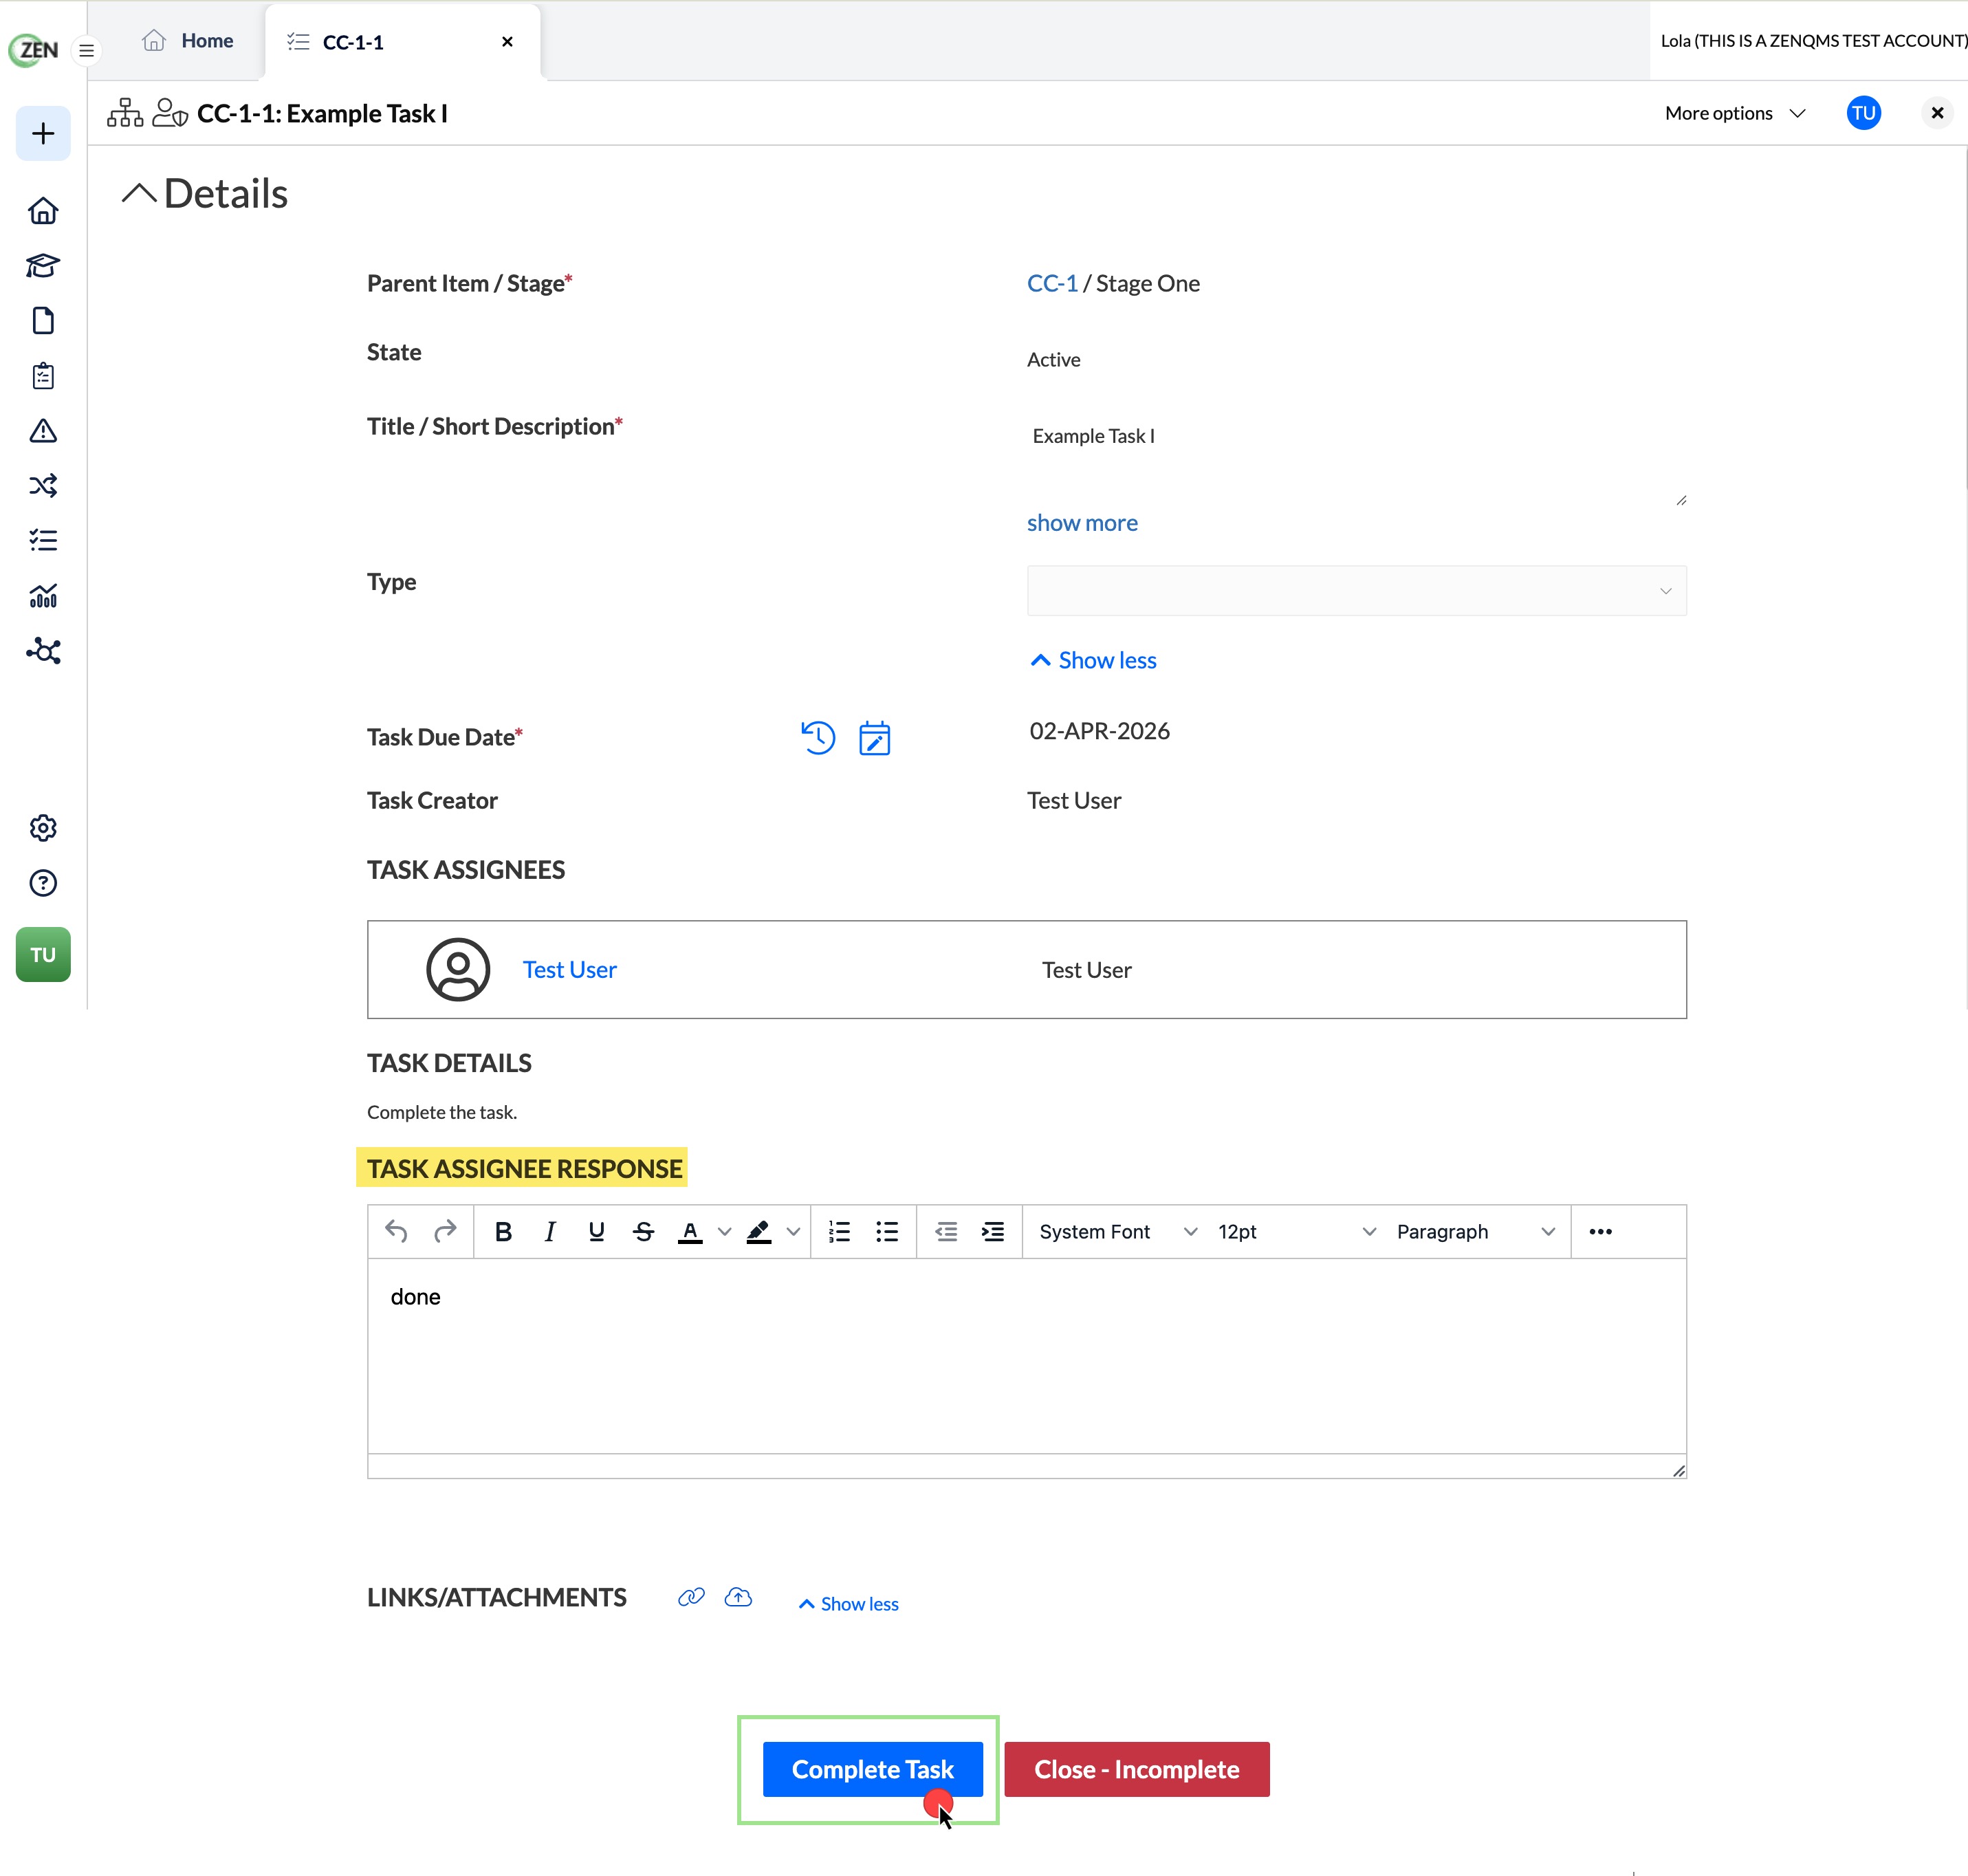Screen dimensions: 1968x1876
Task: Toggle numbered list
Action: pos(839,1232)
